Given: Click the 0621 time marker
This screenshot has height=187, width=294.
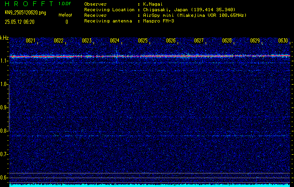Looking at the screenshot, I should (x=30, y=41).
